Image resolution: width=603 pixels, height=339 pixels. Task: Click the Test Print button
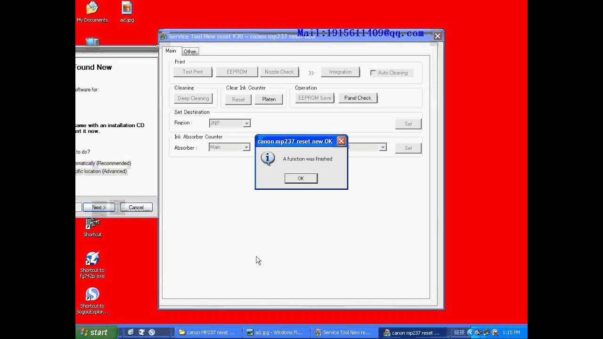pos(193,72)
